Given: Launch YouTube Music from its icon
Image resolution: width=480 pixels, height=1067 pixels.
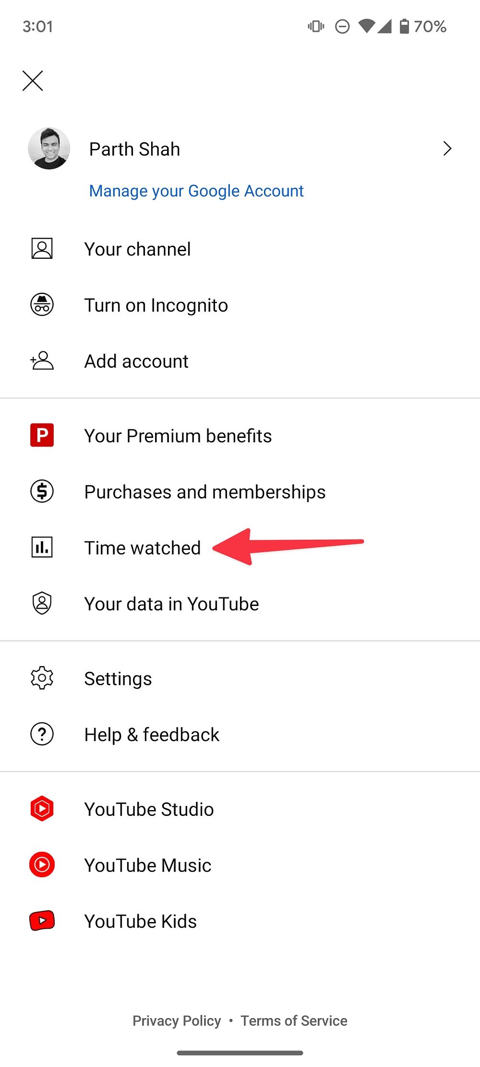Looking at the screenshot, I should (x=42, y=865).
